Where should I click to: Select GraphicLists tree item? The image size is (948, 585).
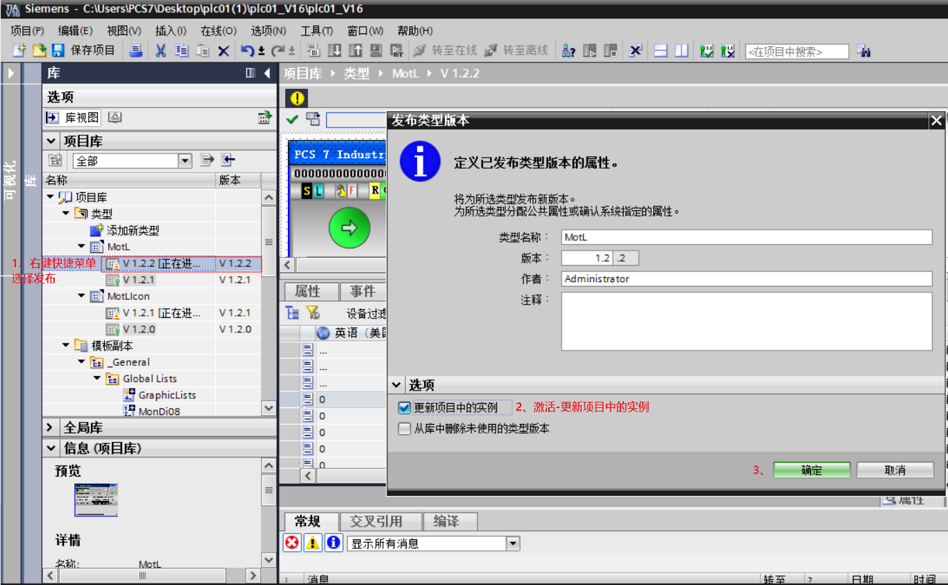click(x=167, y=395)
